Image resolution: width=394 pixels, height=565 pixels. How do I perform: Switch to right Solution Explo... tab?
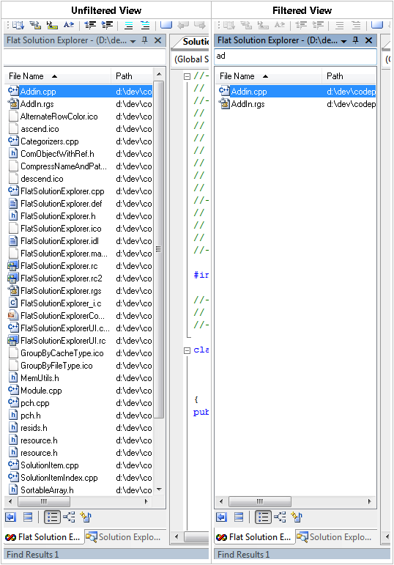335,537
